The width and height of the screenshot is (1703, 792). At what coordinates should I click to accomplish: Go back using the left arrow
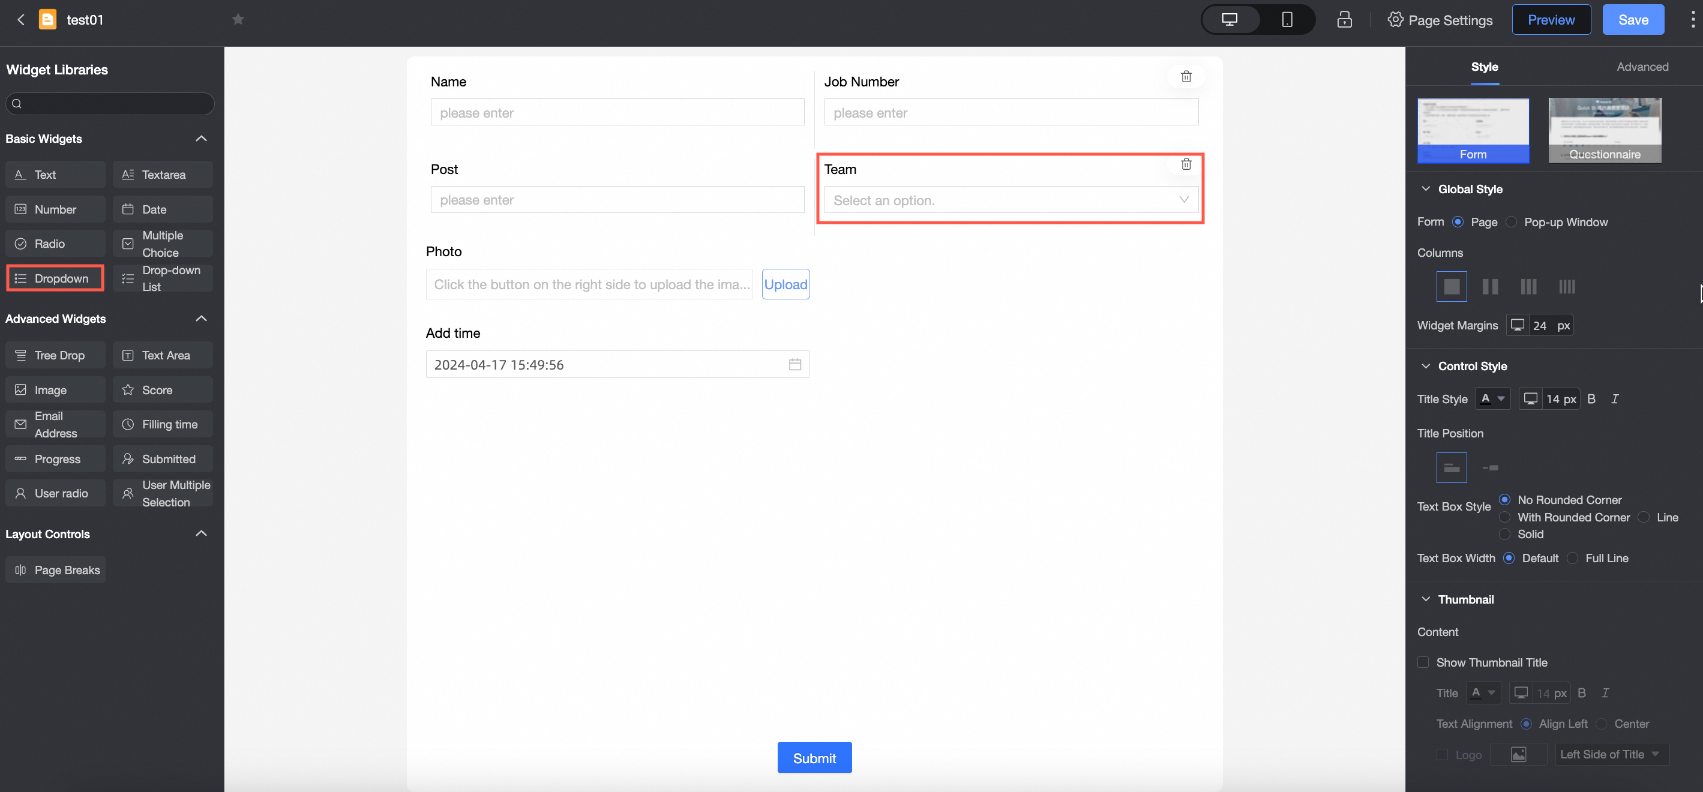tap(21, 20)
